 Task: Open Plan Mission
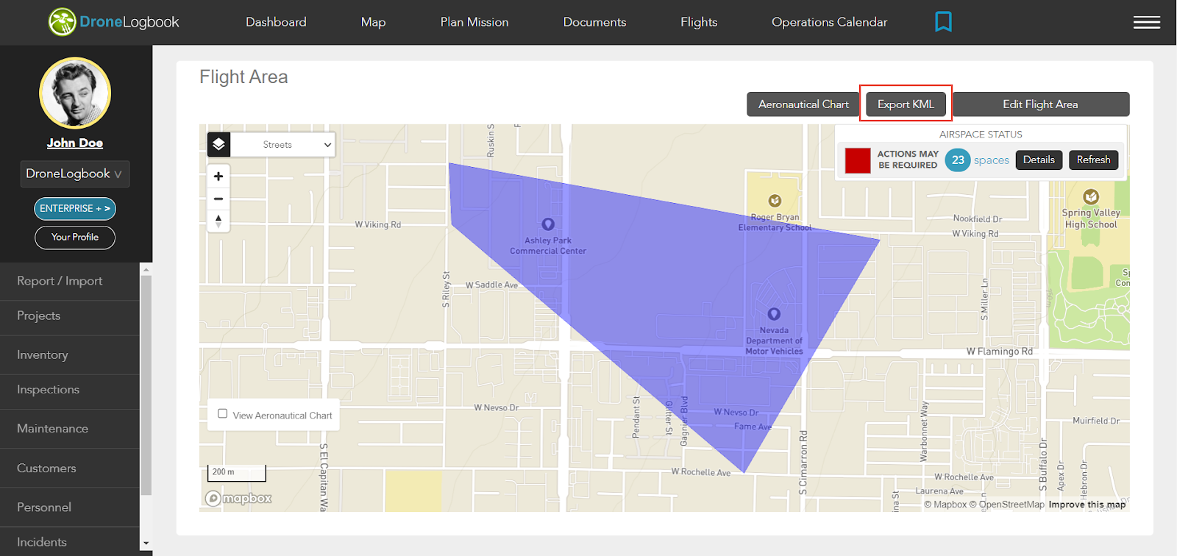(474, 22)
